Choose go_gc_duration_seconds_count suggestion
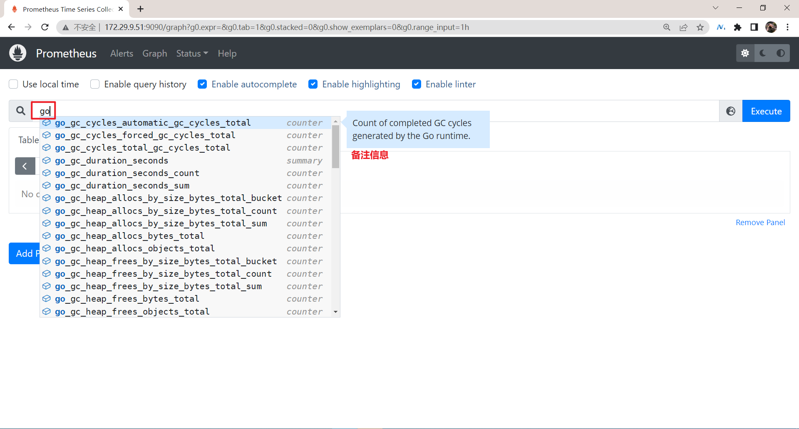Viewport: 799px width, 429px height. click(x=186, y=173)
